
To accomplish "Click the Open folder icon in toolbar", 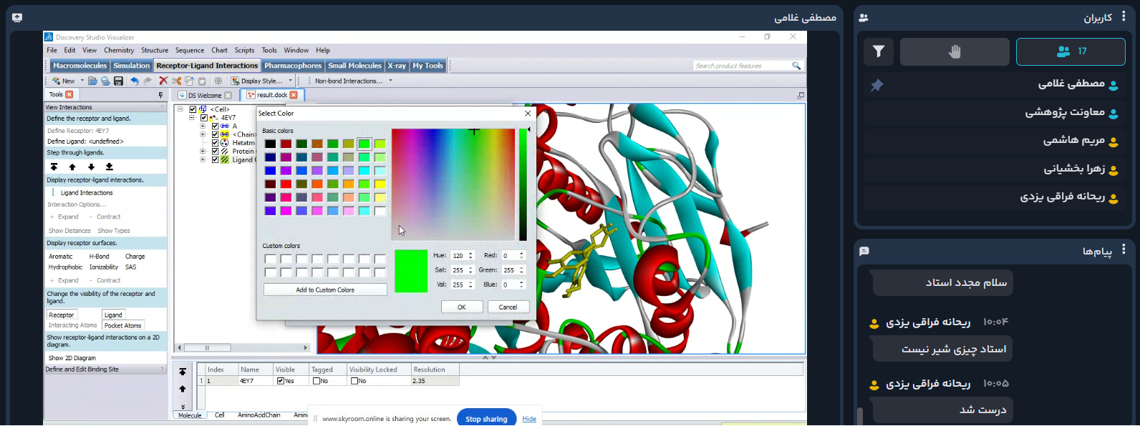I will (92, 81).
